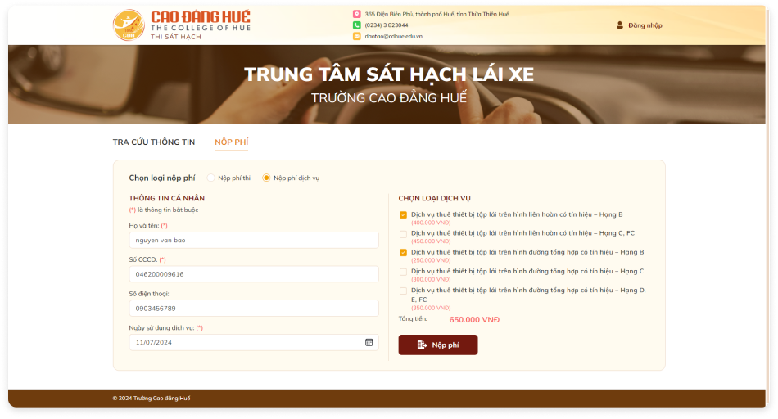Image resolution: width=778 pixels, height=419 pixels.
Task: Click the (350.000 VNĐ) price label
Action: click(x=431, y=308)
